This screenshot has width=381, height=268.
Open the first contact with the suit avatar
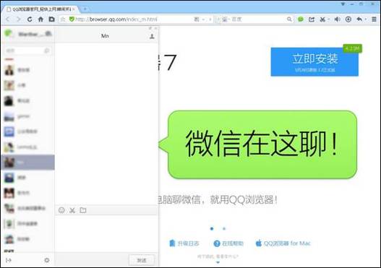click(x=28, y=70)
